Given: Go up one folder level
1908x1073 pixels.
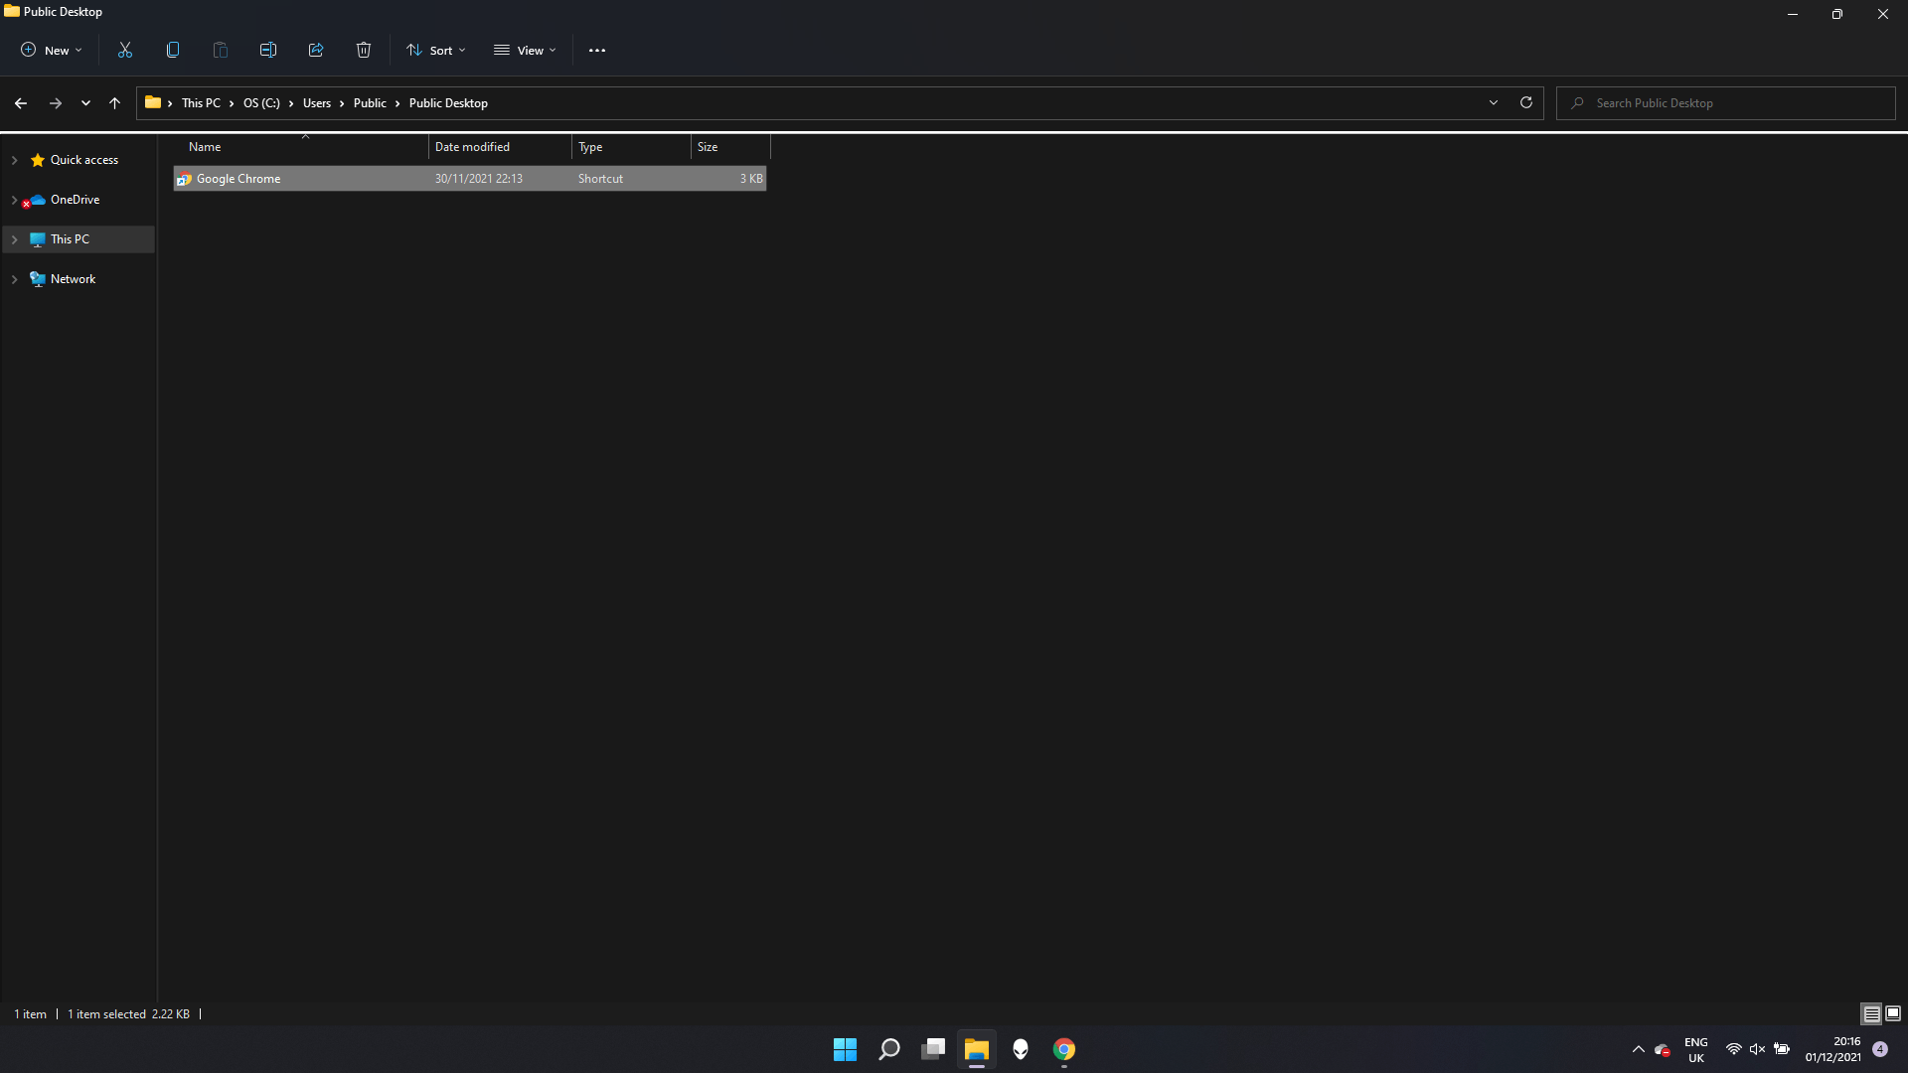Looking at the screenshot, I should (x=114, y=103).
